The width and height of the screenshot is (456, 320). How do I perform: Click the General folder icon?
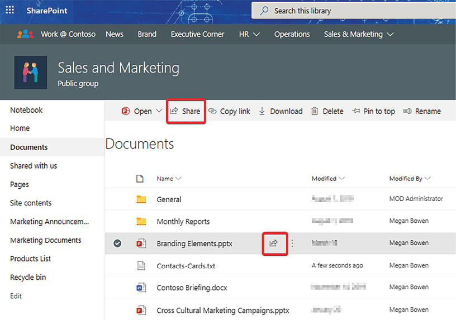pos(141,199)
